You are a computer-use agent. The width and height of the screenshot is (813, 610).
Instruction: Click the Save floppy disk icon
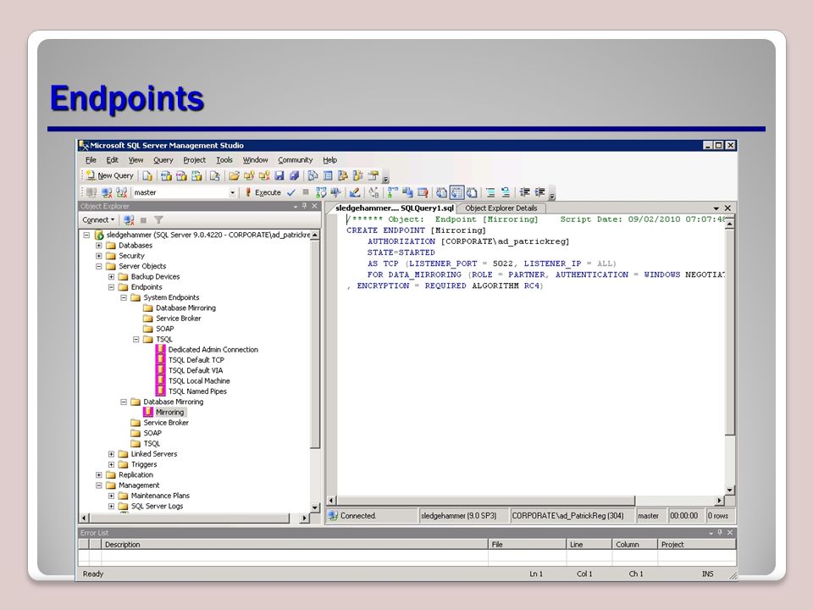[279, 176]
